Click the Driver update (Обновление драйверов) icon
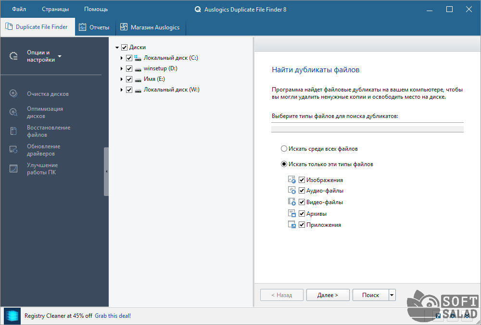The width and height of the screenshot is (481, 325). [13, 150]
